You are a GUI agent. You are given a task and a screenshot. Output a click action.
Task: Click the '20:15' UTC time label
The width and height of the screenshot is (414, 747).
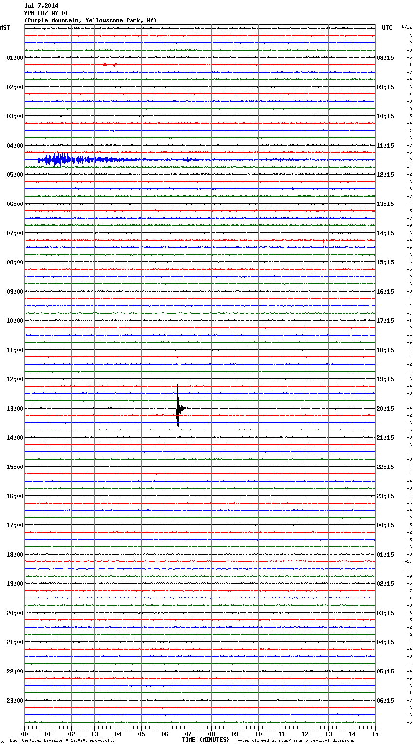pyautogui.click(x=385, y=409)
